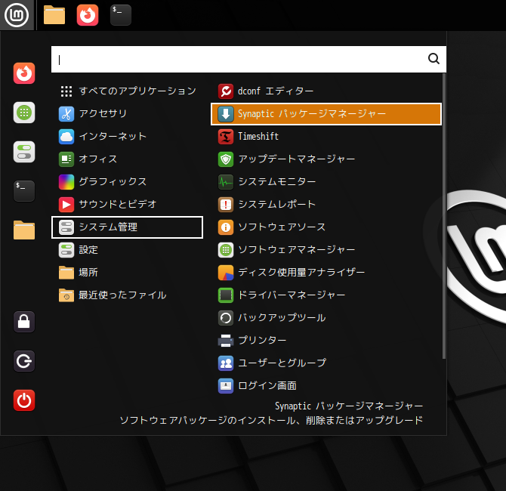
Task: Open Software Manager from the favorites sidebar
Action: click(x=24, y=113)
